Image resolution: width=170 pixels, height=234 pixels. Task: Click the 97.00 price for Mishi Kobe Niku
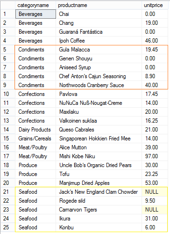155,156
